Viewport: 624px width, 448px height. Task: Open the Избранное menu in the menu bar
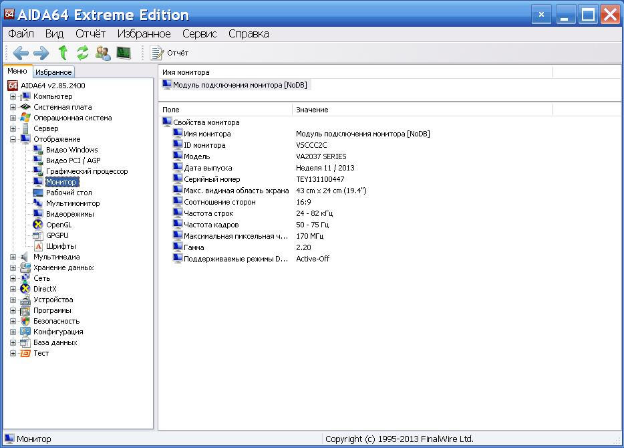click(x=144, y=34)
